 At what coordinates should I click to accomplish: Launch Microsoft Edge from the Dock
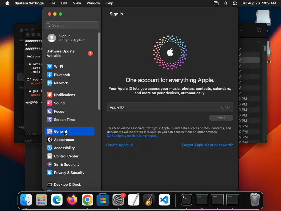(57, 200)
